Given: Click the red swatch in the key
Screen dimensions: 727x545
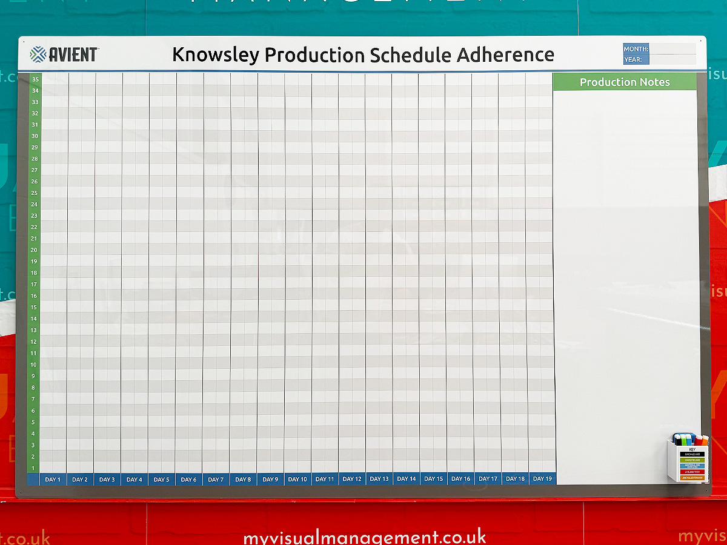Looking at the screenshot, I should pos(692,472).
